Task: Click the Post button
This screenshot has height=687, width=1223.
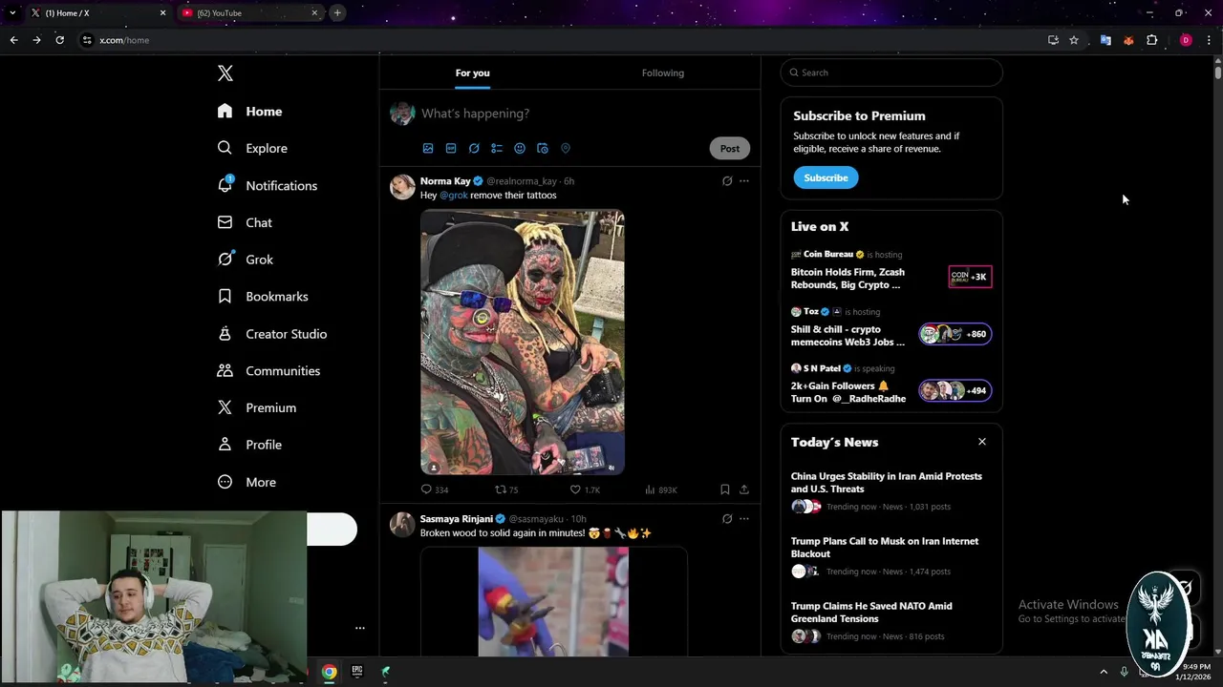Action: coord(730,148)
